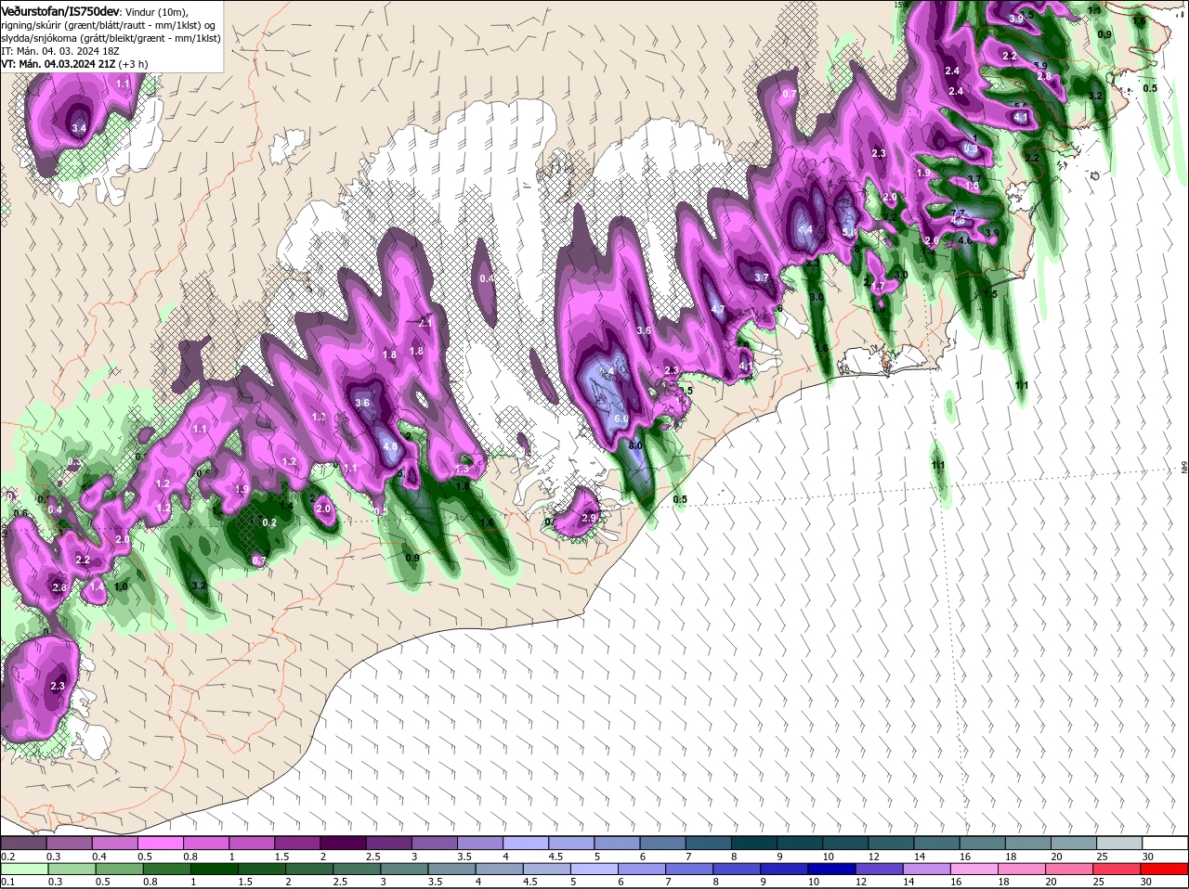Select the upper-legend swatch between 0.2 and 0.3
The image size is (1189, 889).
23,843
